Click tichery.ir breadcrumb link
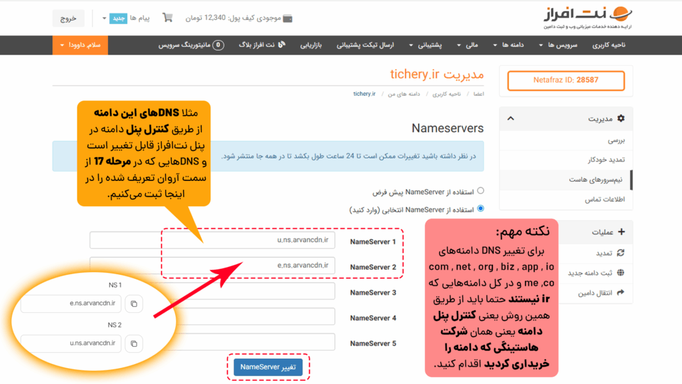This screenshot has height=384, width=682. (364, 94)
